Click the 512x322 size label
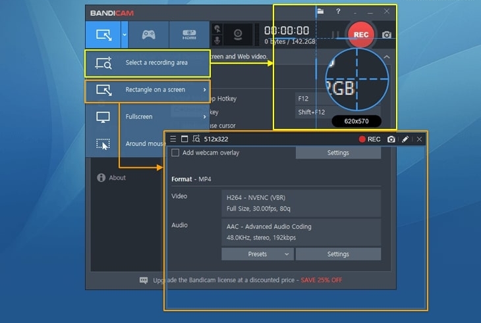The image size is (481, 323). (216, 139)
